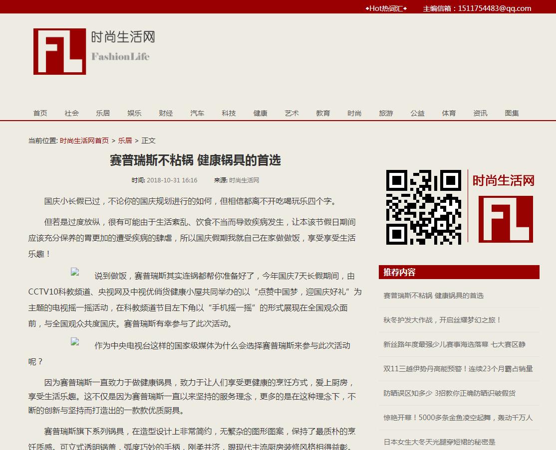The image size is (556, 450).
Task: Open the Hot热词汇 link in top bar
Action: point(386,8)
